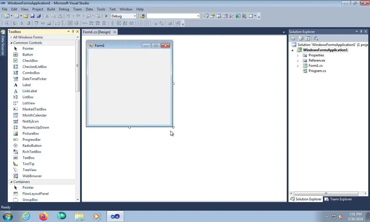370x222 pixels.
Task: Select the CheckBox control in Toolbox
Action: coord(30,61)
